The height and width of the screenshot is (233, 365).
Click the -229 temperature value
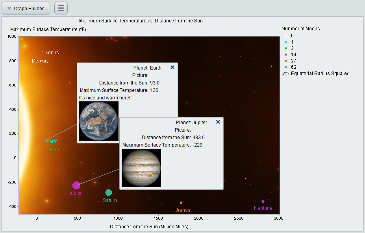pyautogui.click(x=197, y=145)
